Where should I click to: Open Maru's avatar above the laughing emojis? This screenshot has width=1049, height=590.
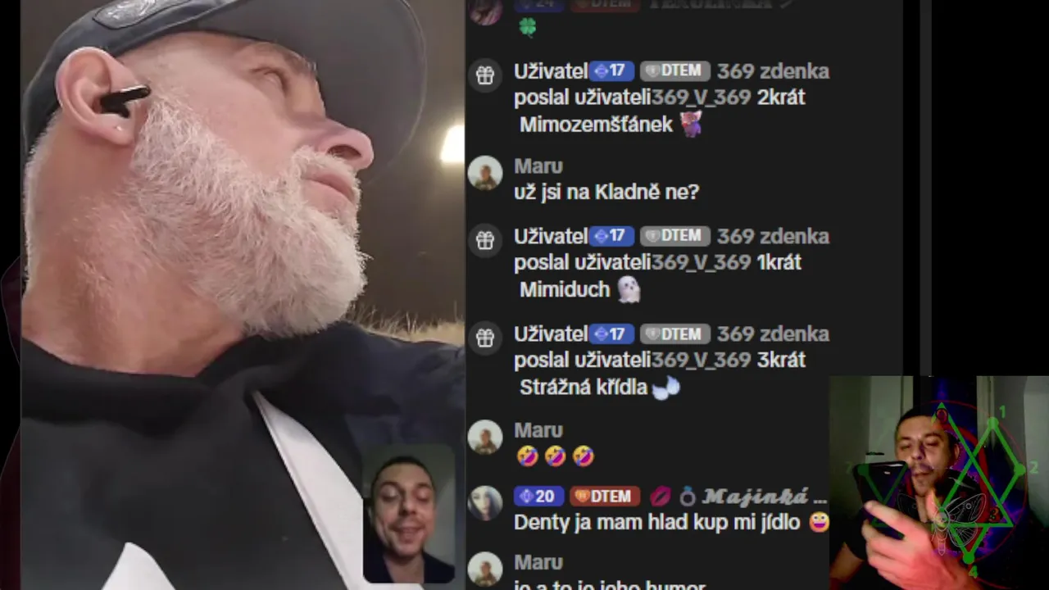485,437
